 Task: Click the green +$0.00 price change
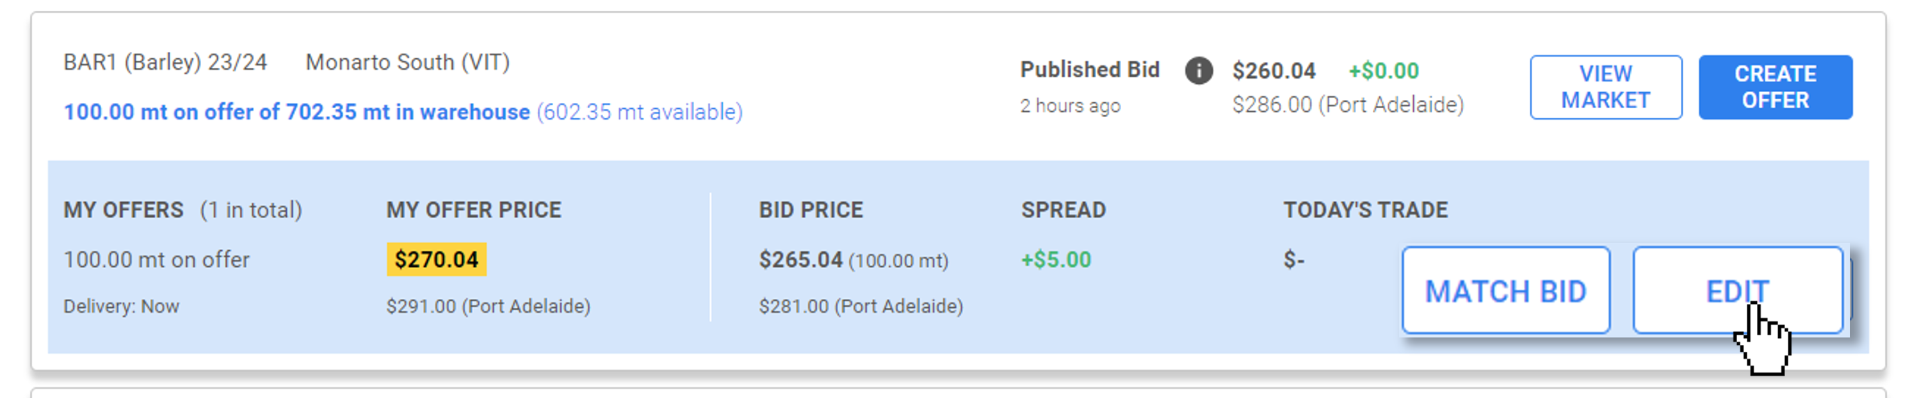[x=1383, y=70]
